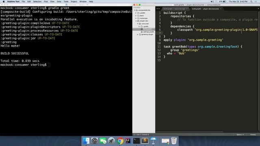Expand the monorepo folder in sidebar
This screenshot has height=146, width=260.
tap(136, 18)
